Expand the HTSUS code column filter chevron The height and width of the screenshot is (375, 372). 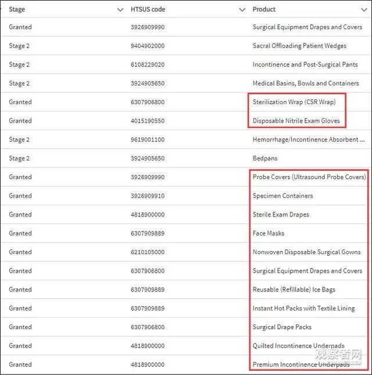coord(242,10)
